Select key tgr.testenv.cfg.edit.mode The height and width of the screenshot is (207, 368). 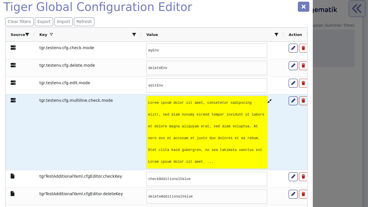tap(65, 83)
